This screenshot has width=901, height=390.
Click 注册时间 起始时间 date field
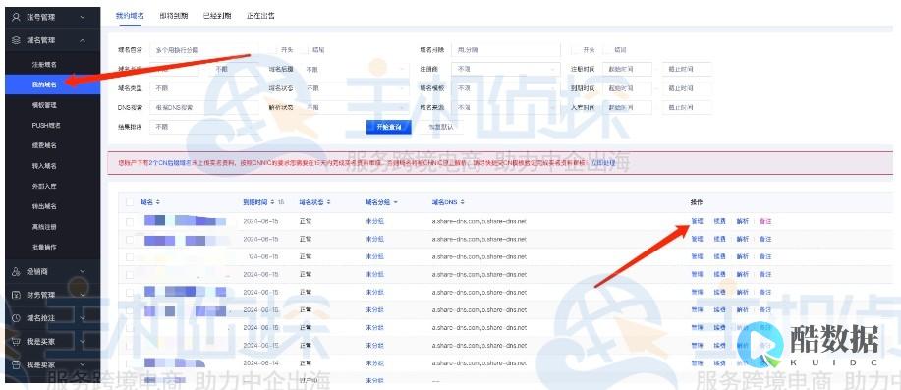[x=628, y=69]
